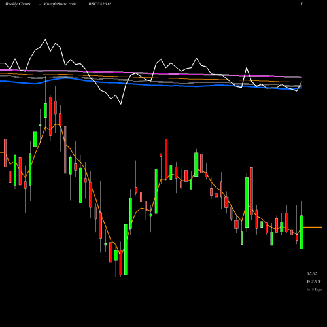Viewport: 327px width, 327px height.
Task: Click the highest peak of the white indicator line
Action: click(x=45, y=40)
